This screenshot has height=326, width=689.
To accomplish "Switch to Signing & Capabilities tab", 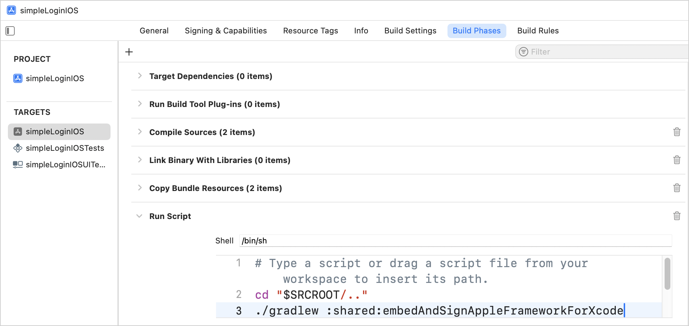I will point(226,31).
